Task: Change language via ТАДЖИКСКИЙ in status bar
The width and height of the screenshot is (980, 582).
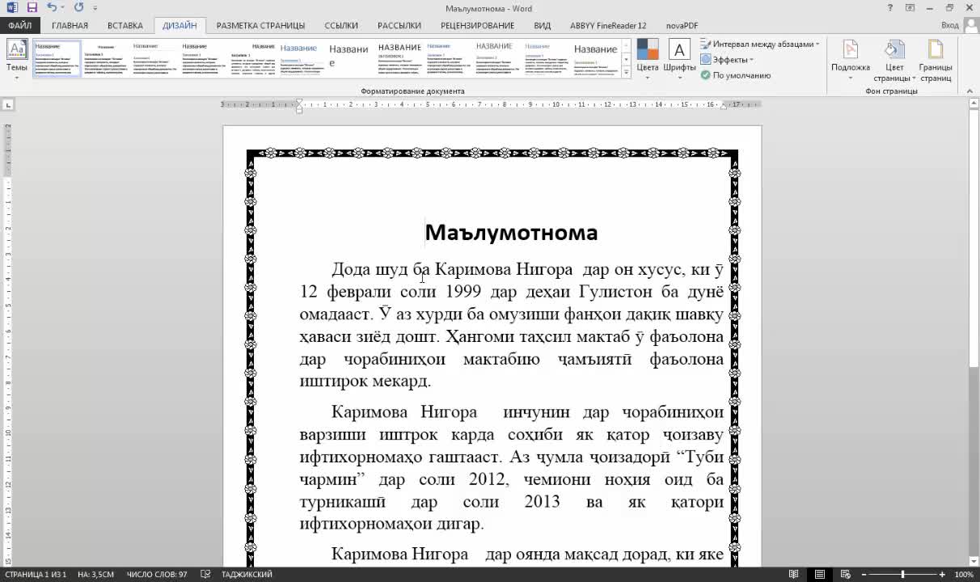Action: (246, 575)
